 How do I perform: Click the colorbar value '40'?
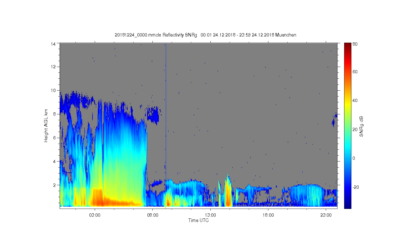[x=355, y=101]
